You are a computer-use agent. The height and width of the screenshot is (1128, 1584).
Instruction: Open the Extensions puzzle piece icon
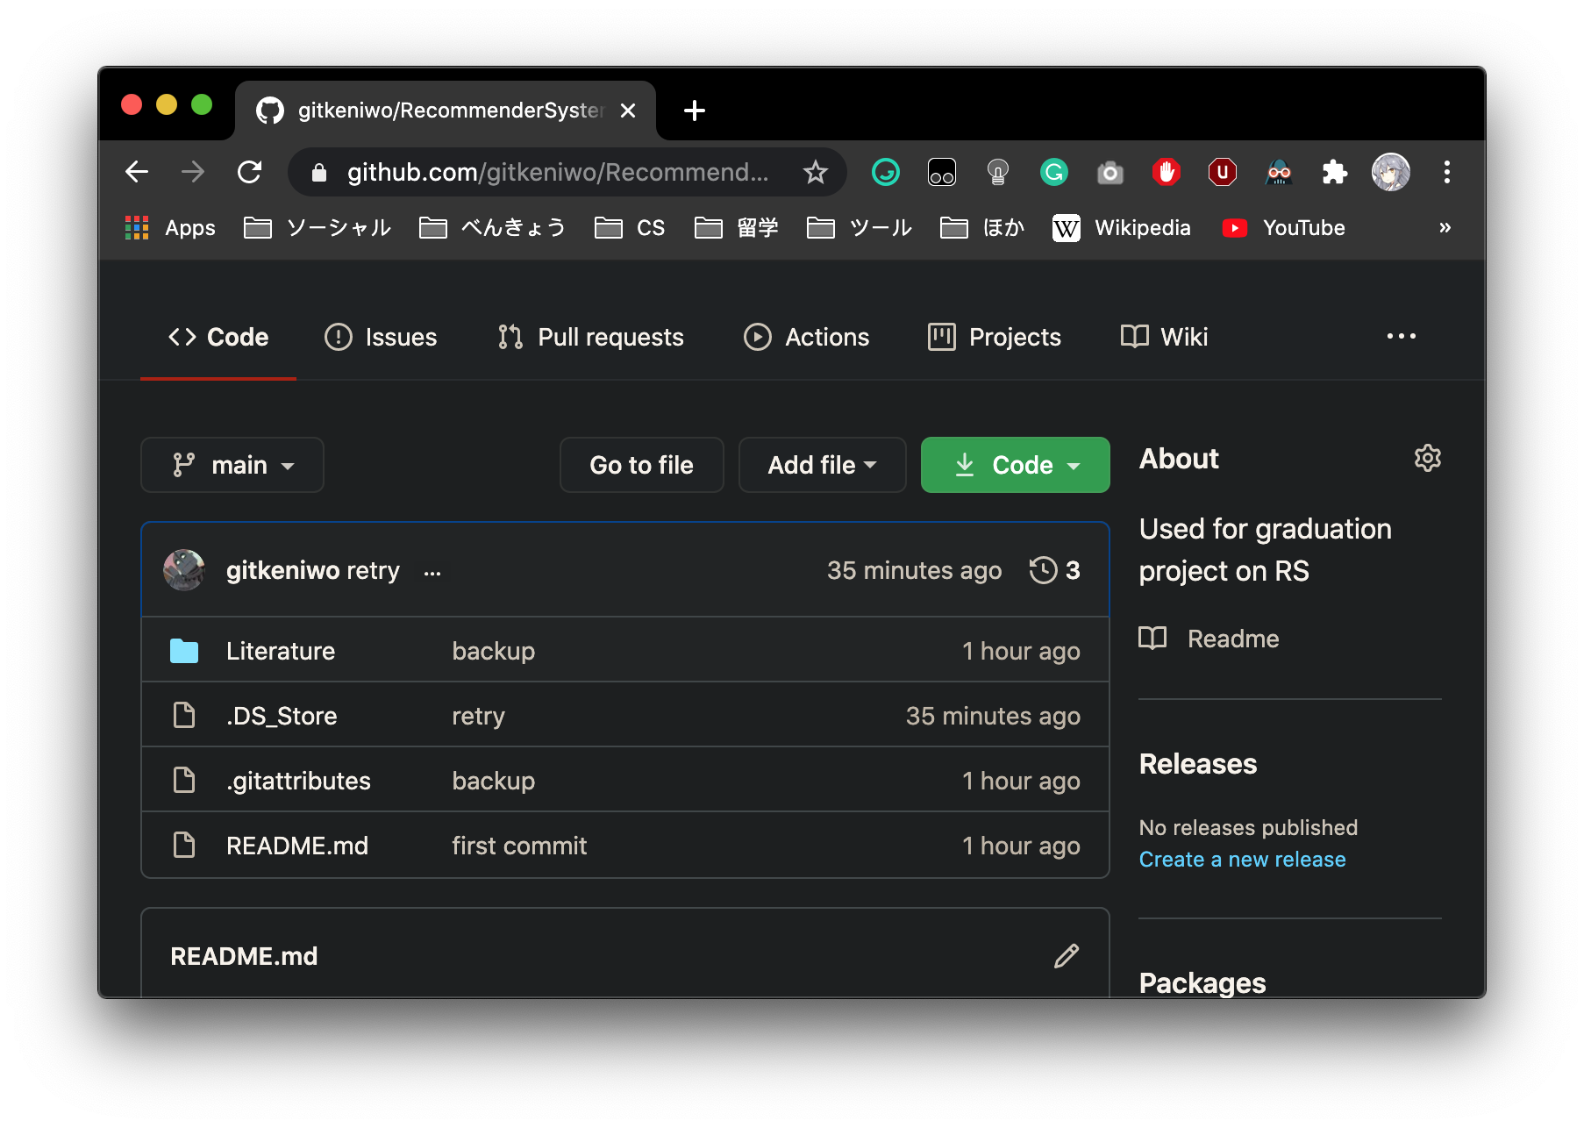coord(1334,172)
